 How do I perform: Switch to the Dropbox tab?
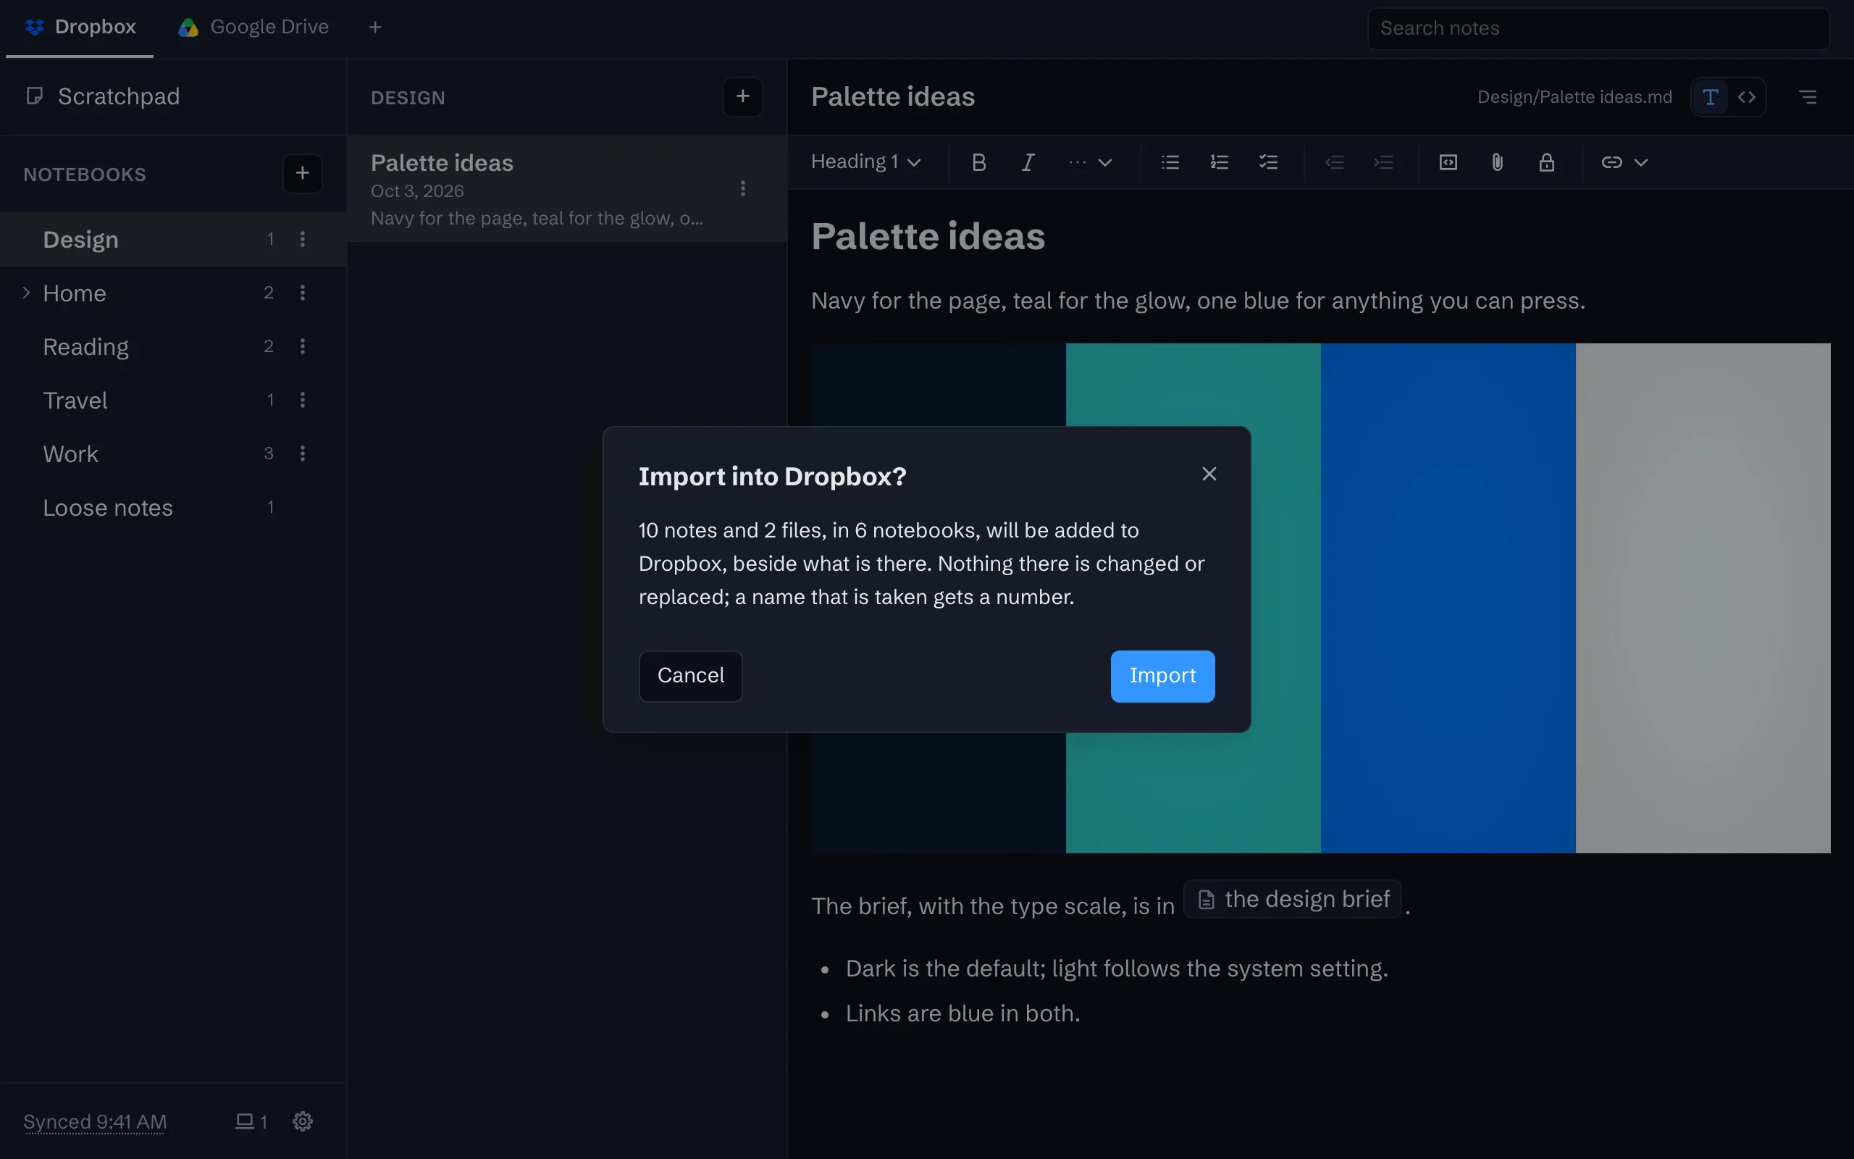80,28
